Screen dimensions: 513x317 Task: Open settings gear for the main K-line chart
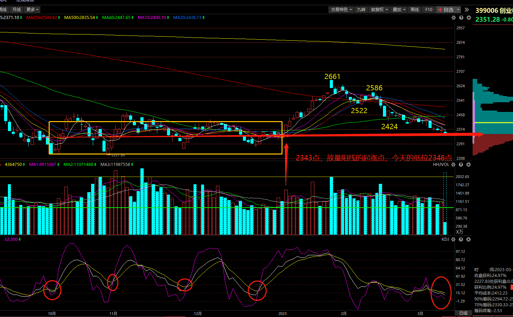pyautogui.click(x=454, y=18)
